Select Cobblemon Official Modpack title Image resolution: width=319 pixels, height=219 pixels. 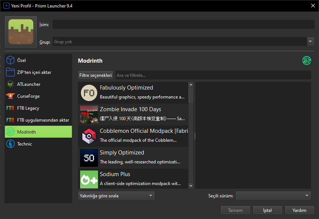tap(144, 131)
